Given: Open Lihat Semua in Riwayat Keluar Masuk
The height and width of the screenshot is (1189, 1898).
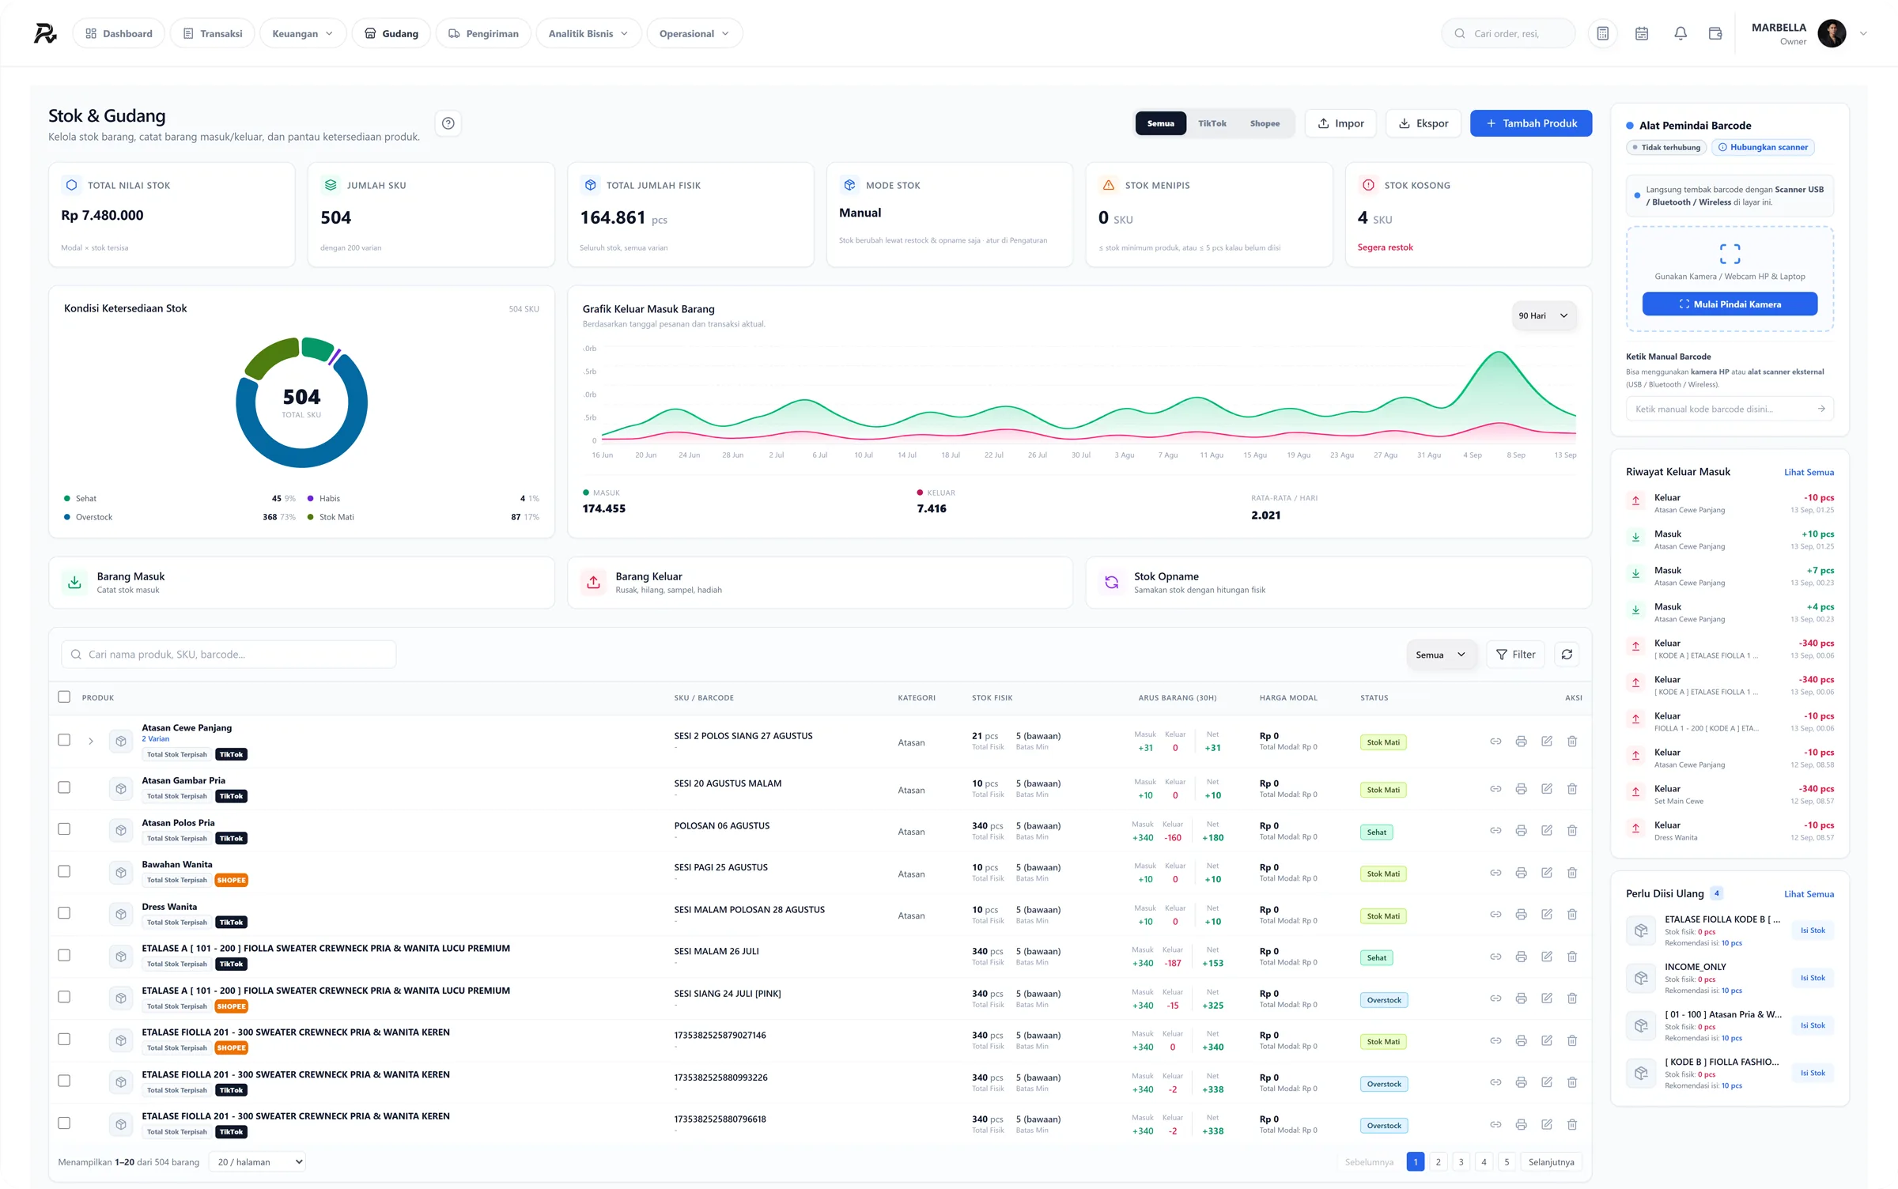Looking at the screenshot, I should coord(1809,472).
